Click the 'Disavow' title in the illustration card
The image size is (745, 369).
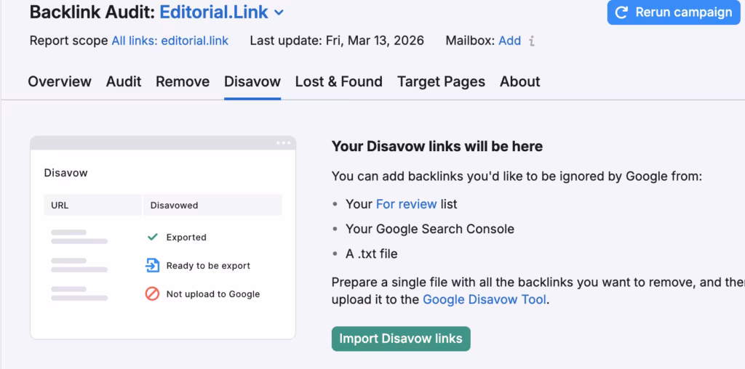coord(66,173)
